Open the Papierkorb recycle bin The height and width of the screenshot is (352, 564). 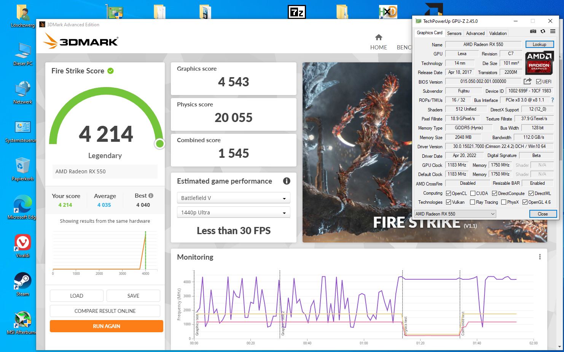(22, 170)
